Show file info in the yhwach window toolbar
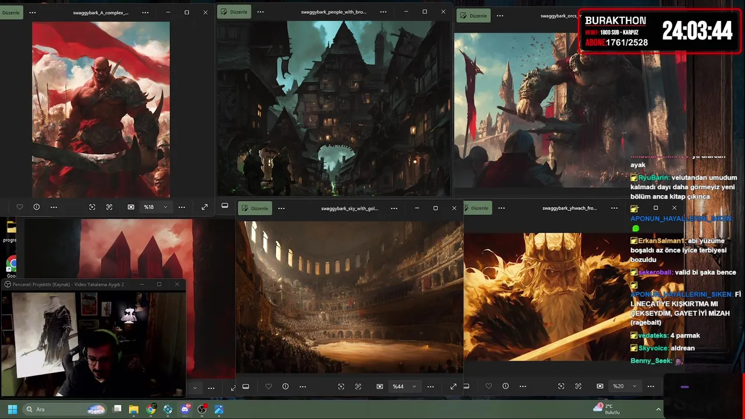Image resolution: width=745 pixels, height=419 pixels. (x=505, y=386)
